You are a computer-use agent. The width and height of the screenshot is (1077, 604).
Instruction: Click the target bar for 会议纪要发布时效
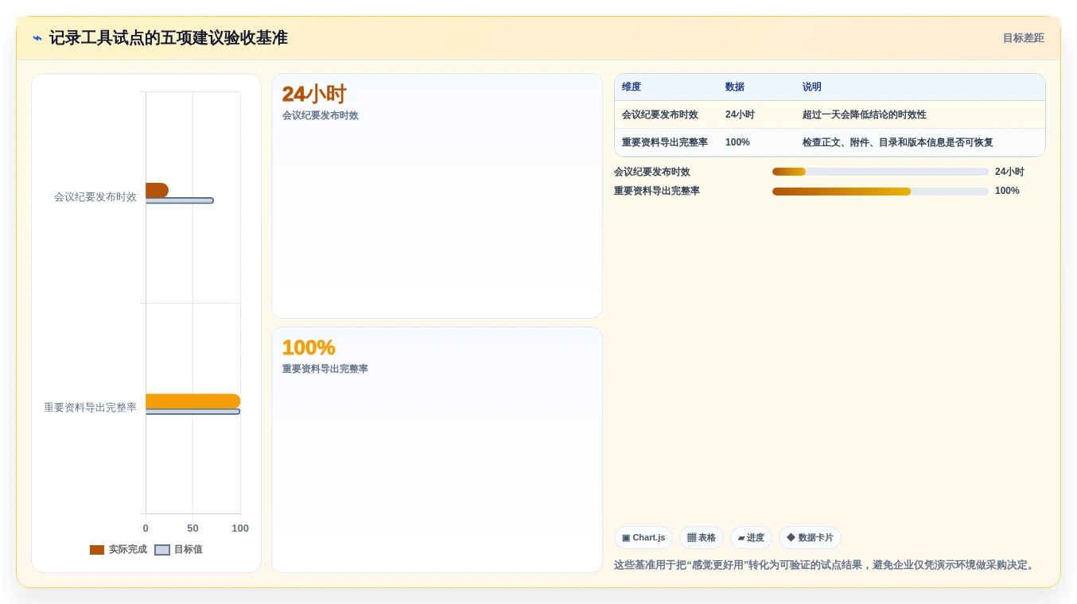click(x=179, y=200)
